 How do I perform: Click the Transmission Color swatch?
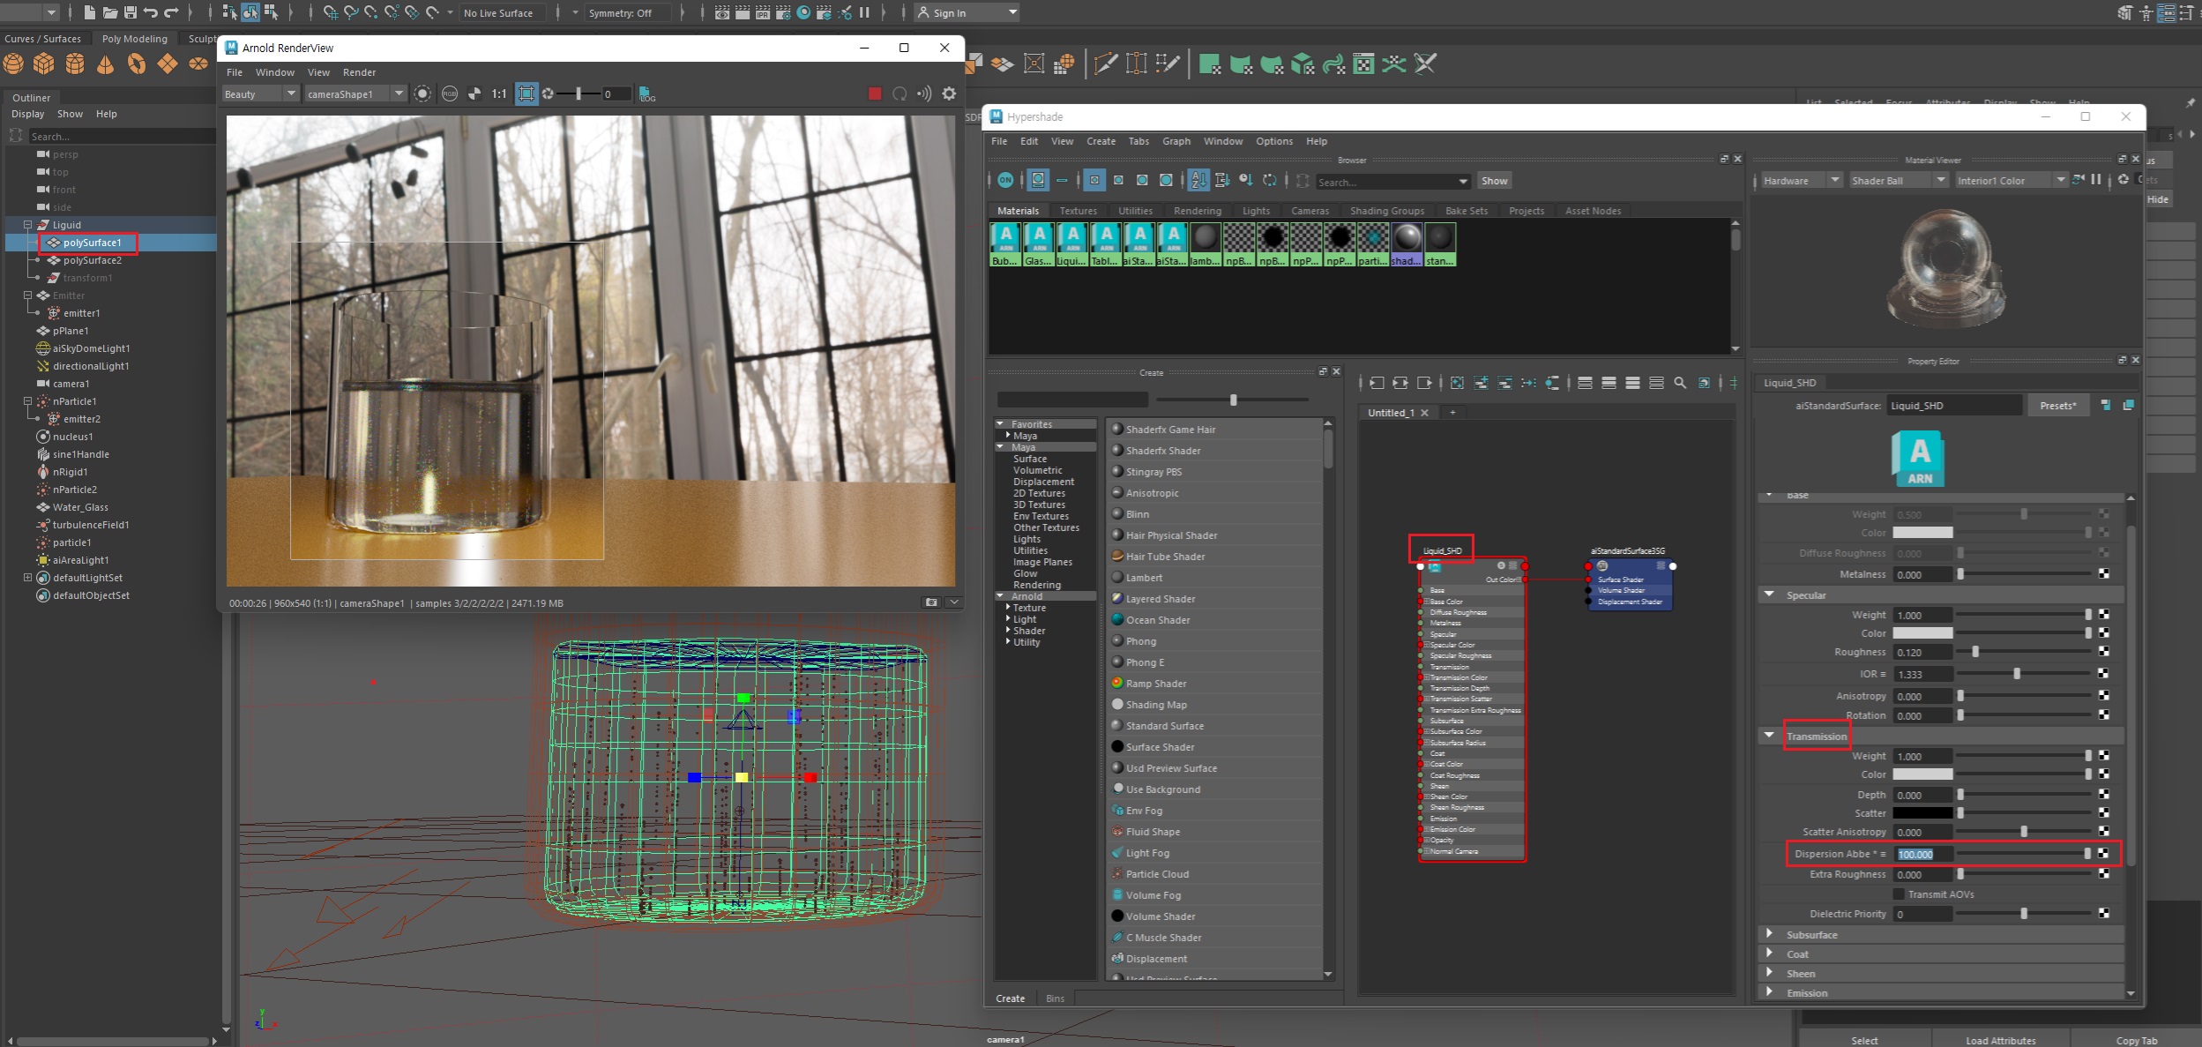[1922, 774]
